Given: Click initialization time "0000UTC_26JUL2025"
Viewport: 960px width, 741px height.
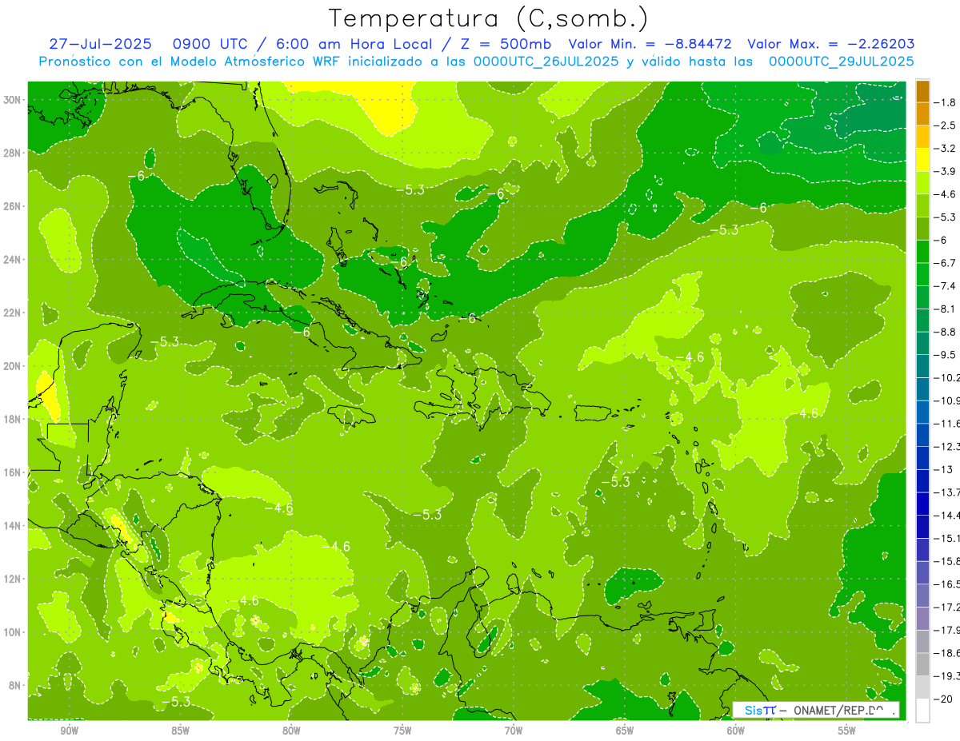Looking at the screenshot, I should (546, 61).
